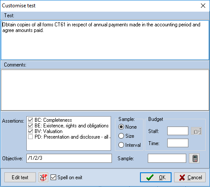The width and height of the screenshot is (210, 187).
Task: Click the Sample value input field
Action: (x=167, y=158)
